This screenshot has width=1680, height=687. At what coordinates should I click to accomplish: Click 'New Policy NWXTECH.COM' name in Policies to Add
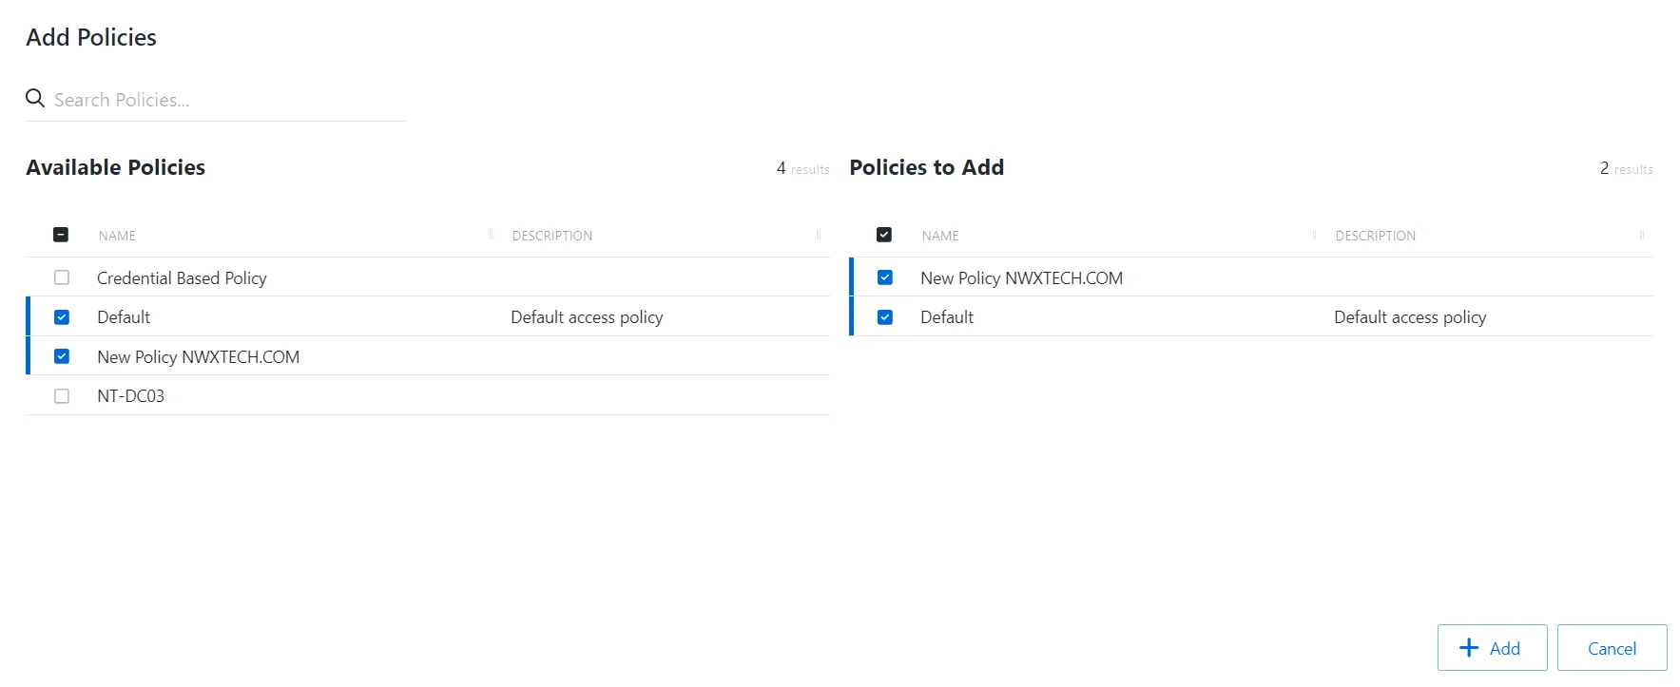point(1021,278)
